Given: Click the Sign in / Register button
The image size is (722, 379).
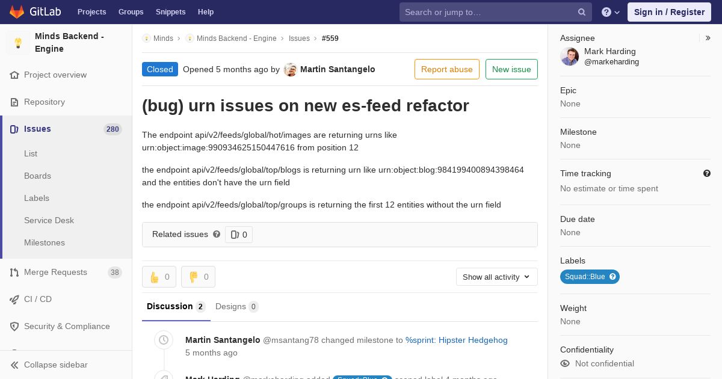Looking at the screenshot, I should (669, 12).
